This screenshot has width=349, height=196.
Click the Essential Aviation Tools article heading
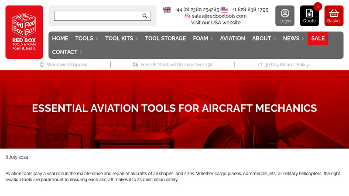pyautogui.click(x=174, y=108)
